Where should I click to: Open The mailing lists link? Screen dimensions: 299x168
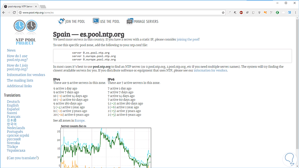(20, 80)
